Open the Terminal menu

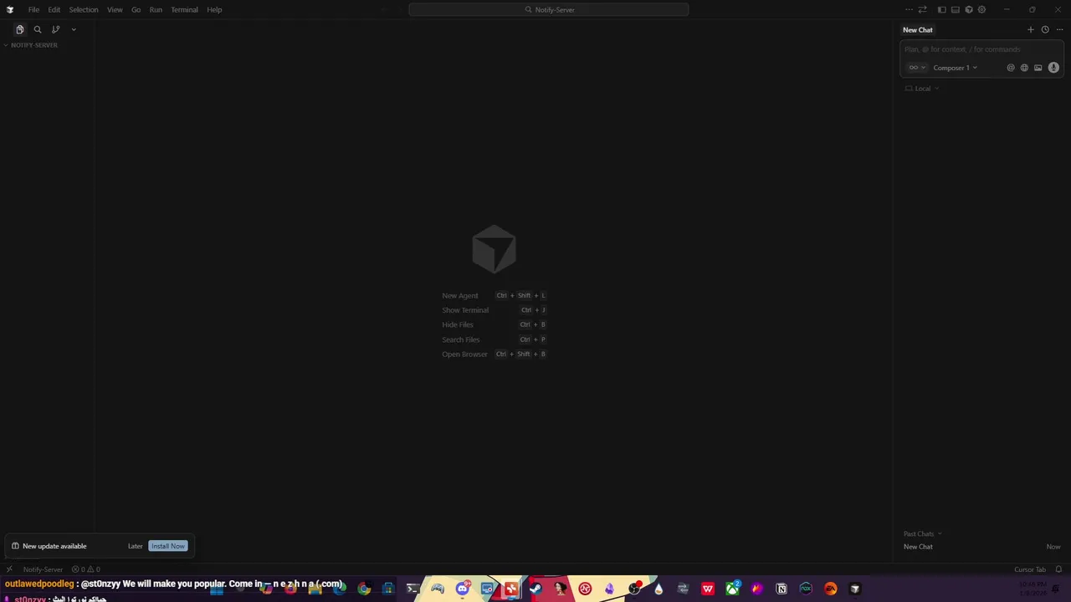[184, 9]
